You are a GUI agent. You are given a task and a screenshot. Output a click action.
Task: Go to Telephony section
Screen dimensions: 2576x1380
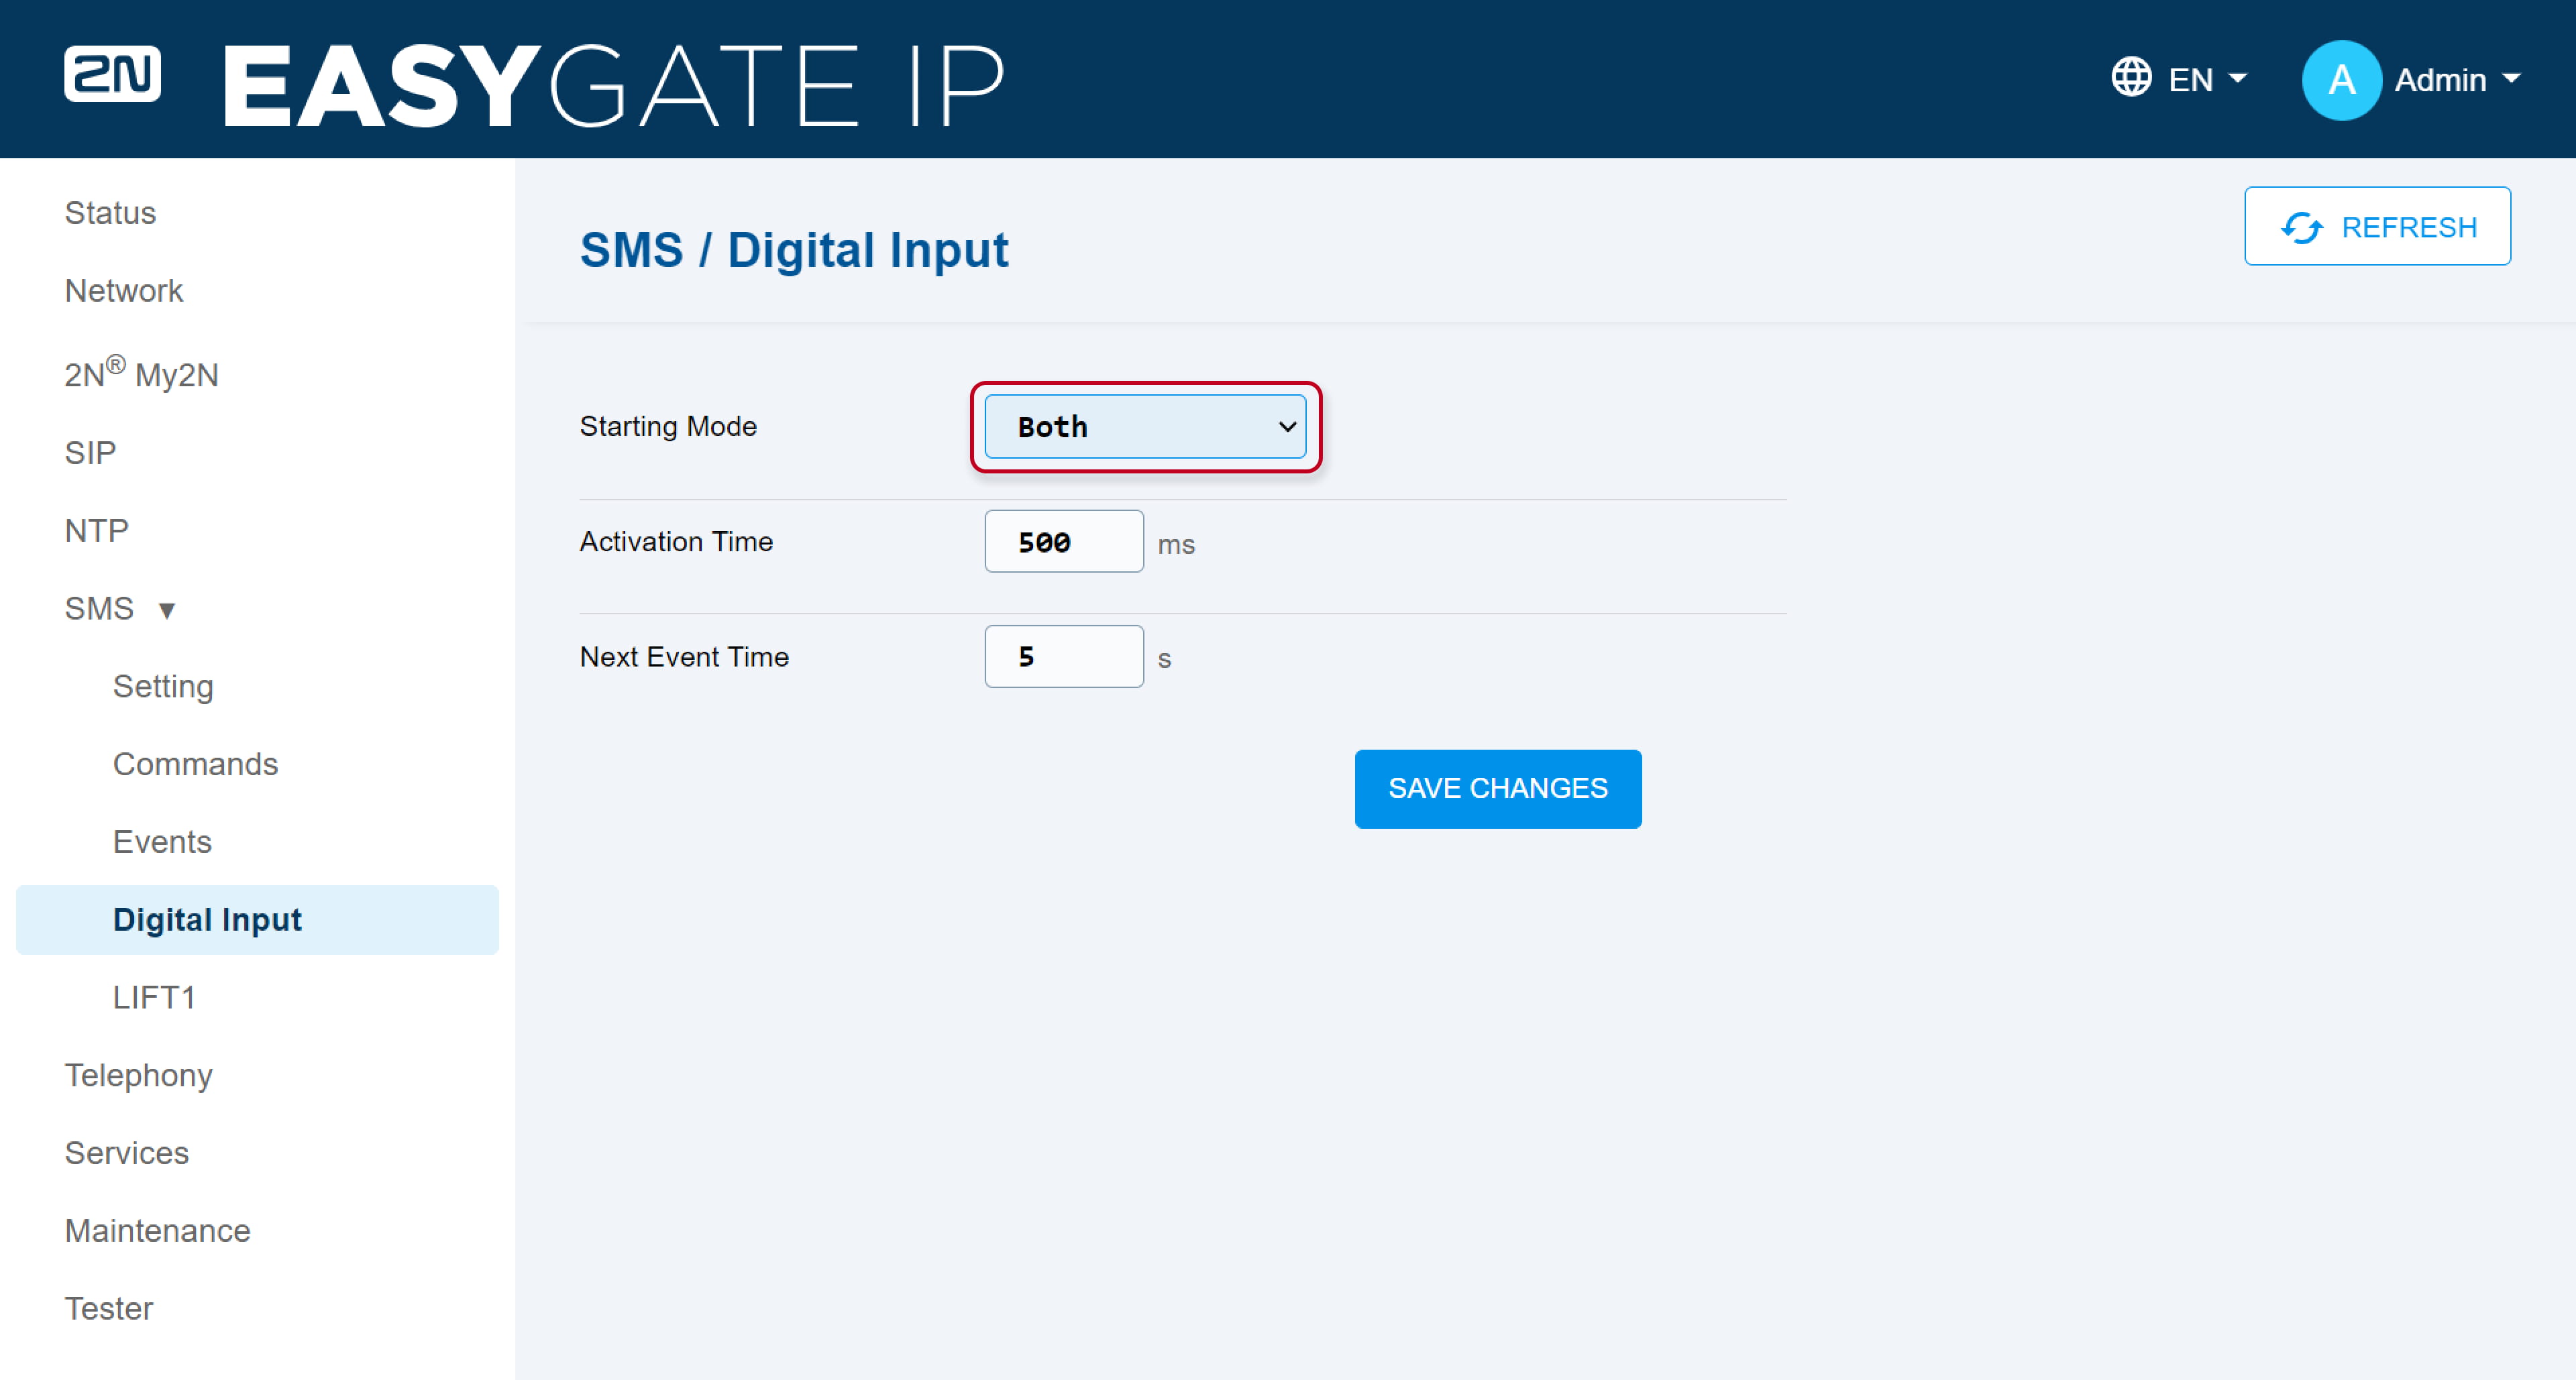(x=138, y=1075)
